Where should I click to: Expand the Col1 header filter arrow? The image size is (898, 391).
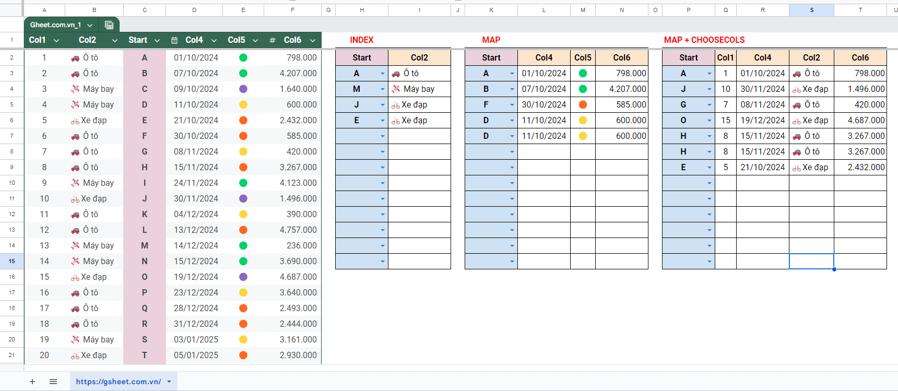pos(56,40)
